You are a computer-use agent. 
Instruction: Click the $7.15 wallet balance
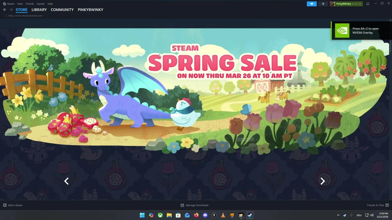click(358, 4)
